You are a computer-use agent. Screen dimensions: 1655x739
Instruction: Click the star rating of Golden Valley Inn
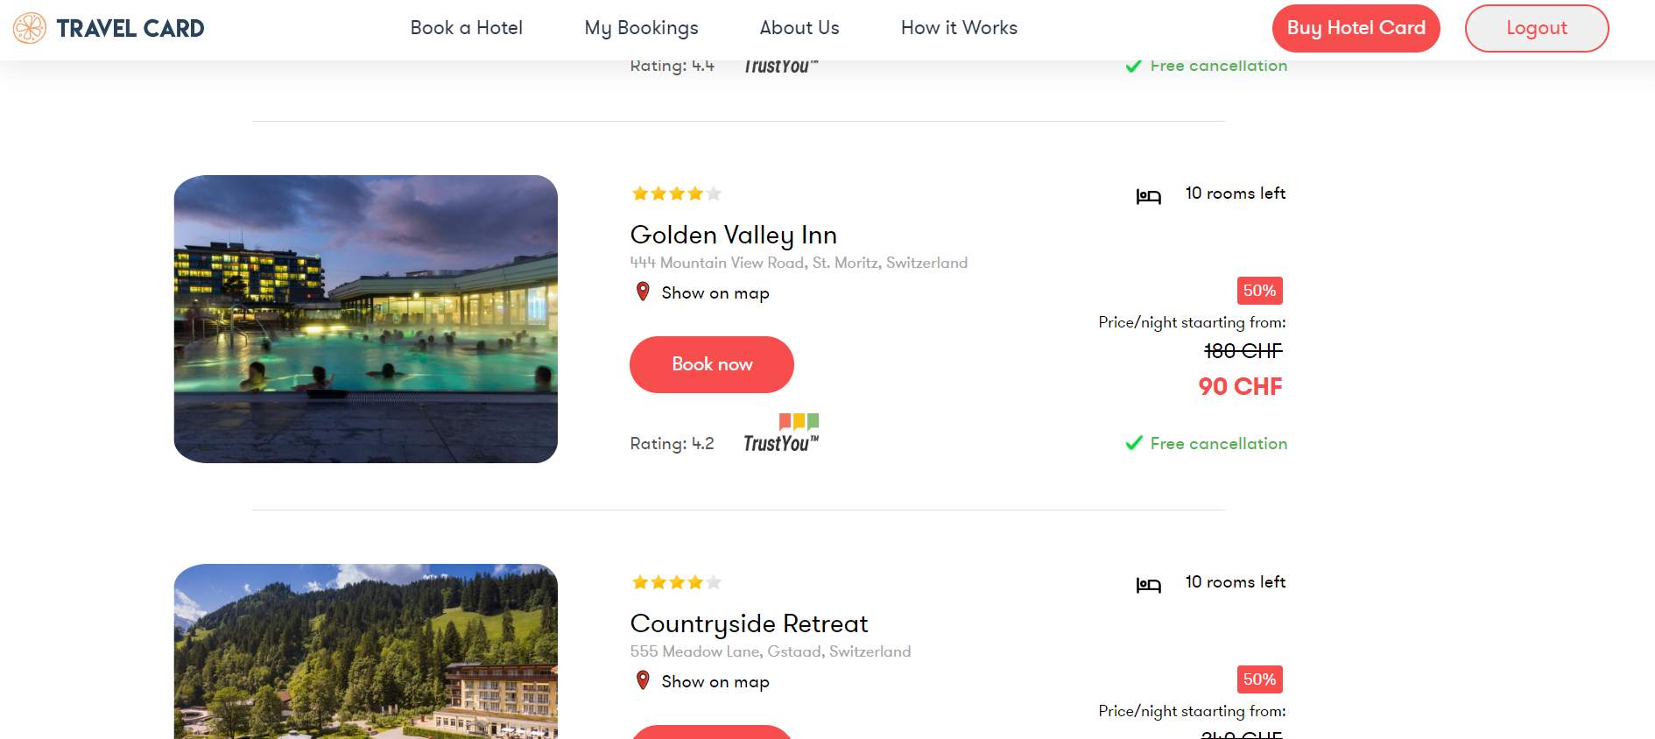click(x=676, y=194)
